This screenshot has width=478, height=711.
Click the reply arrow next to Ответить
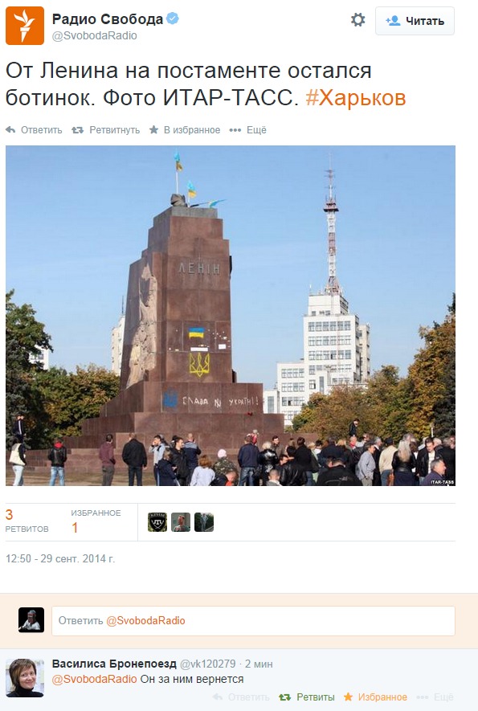[x=10, y=130]
